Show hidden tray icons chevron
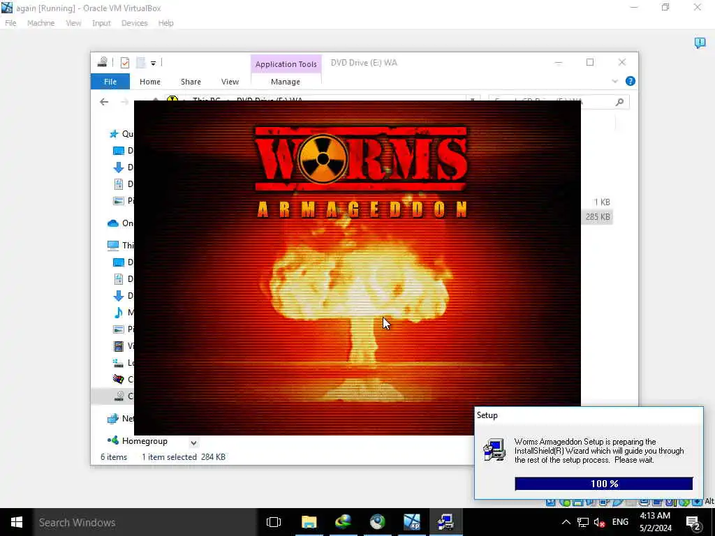The width and height of the screenshot is (715, 536). 566,522
